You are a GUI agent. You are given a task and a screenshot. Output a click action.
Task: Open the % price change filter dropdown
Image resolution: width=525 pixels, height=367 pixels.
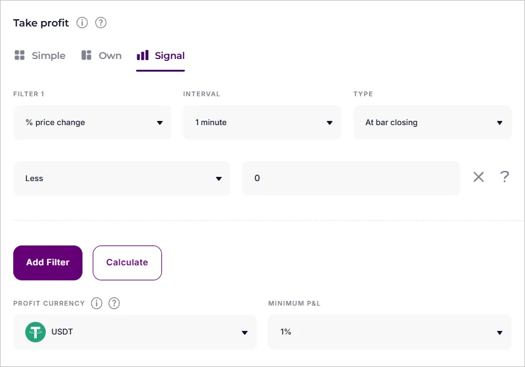[92, 122]
